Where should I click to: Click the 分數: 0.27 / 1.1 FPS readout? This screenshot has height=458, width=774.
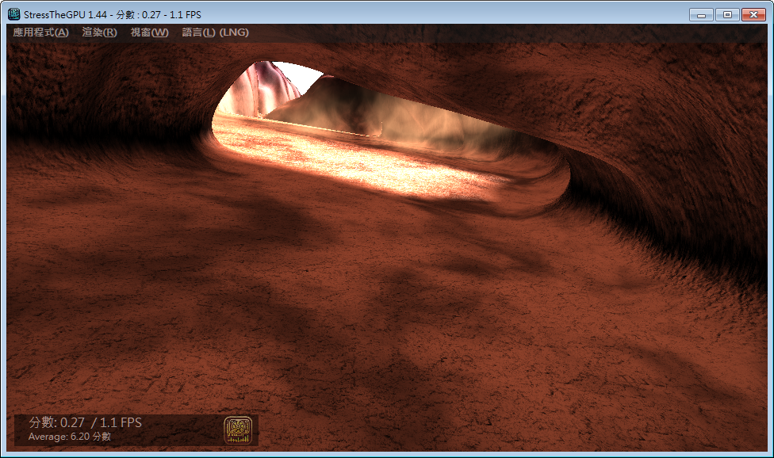click(x=86, y=422)
